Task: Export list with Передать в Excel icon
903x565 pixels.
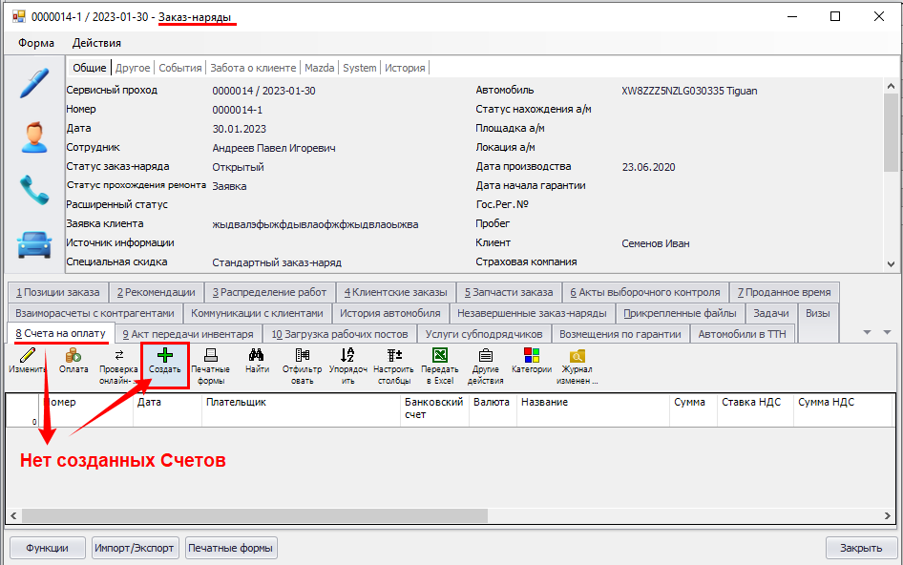Action: pyautogui.click(x=440, y=356)
